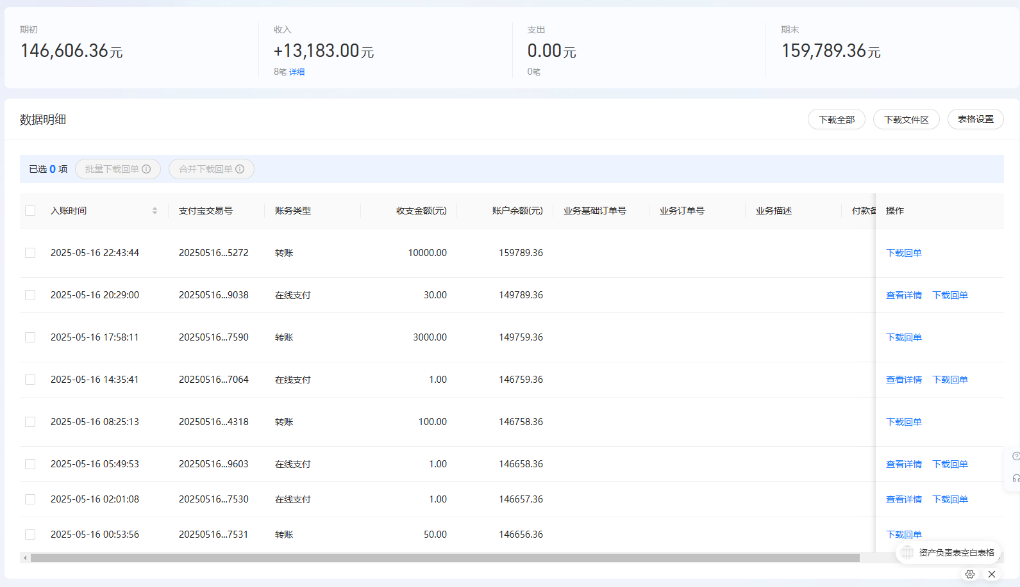Click the 数据明细 section title
The width and height of the screenshot is (1020, 587).
click(x=43, y=120)
